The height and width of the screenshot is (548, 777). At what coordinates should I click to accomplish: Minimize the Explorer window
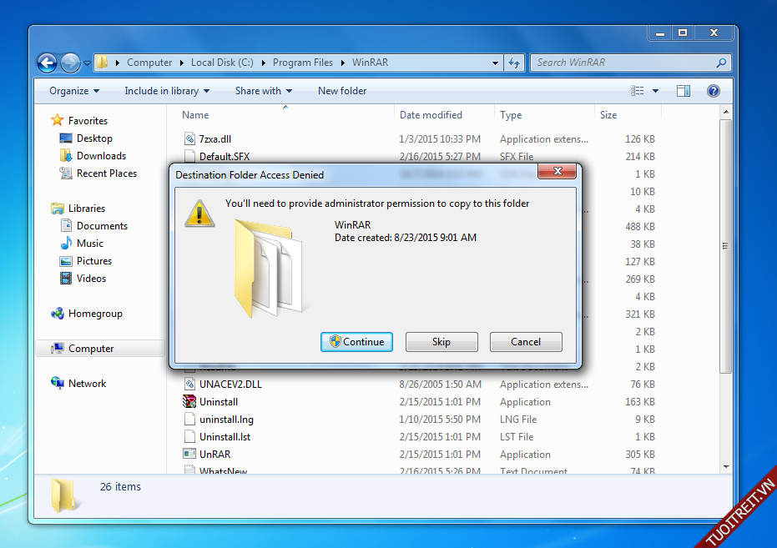point(660,33)
